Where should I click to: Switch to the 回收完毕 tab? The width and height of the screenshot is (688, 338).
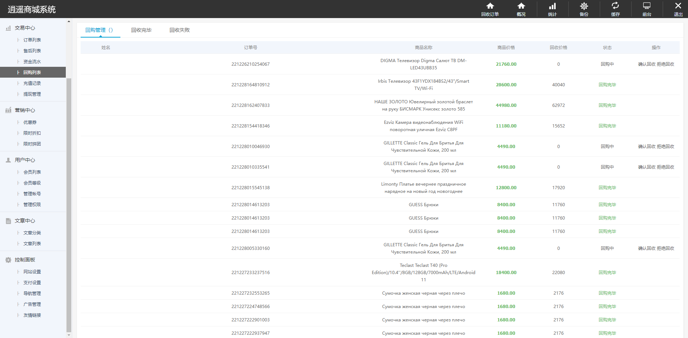click(x=141, y=30)
